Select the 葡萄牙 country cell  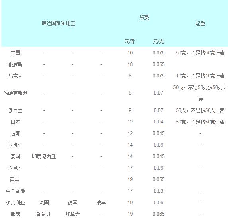(44, 214)
